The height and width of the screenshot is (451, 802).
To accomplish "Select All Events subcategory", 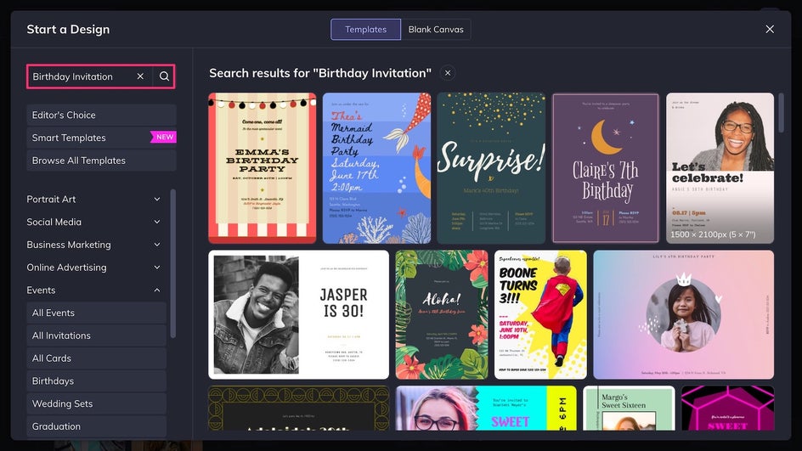I will pyautogui.click(x=96, y=313).
